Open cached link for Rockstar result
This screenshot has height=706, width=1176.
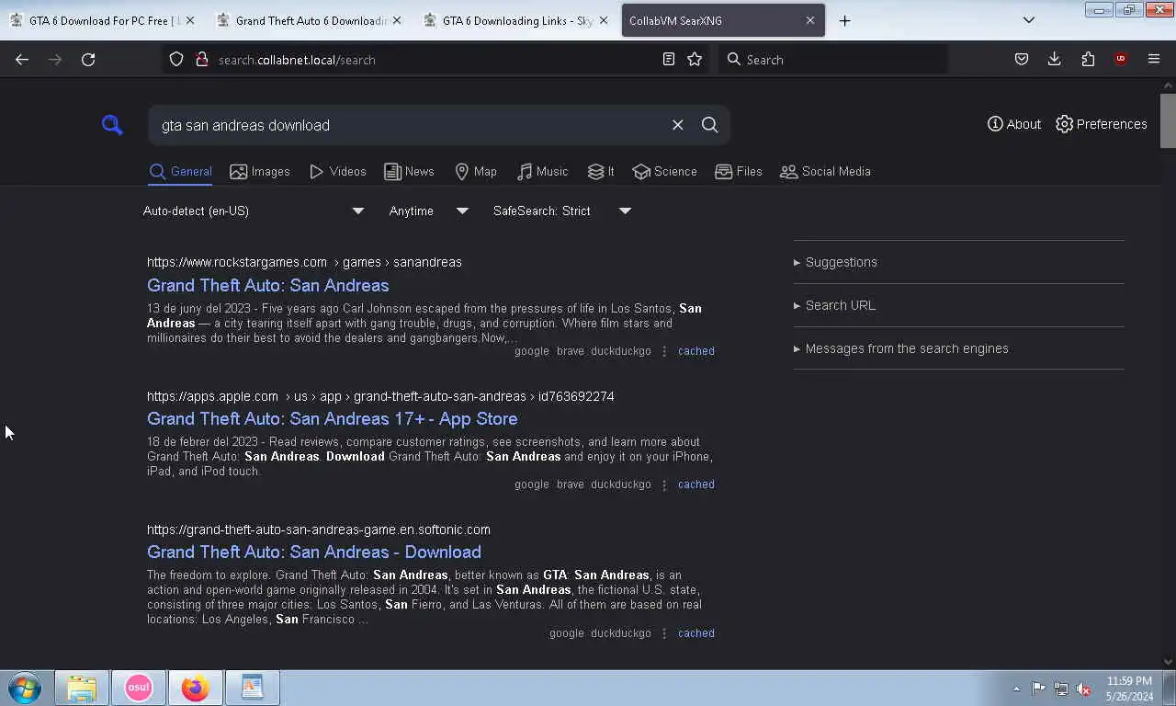[x=695, y=351]
